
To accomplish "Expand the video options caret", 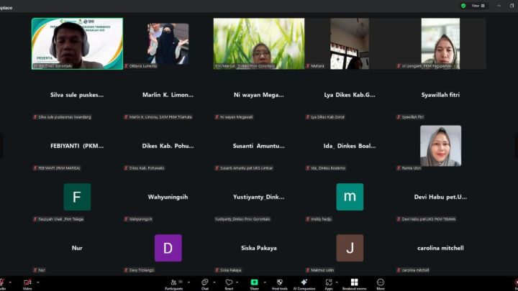I will pos(37,282).
